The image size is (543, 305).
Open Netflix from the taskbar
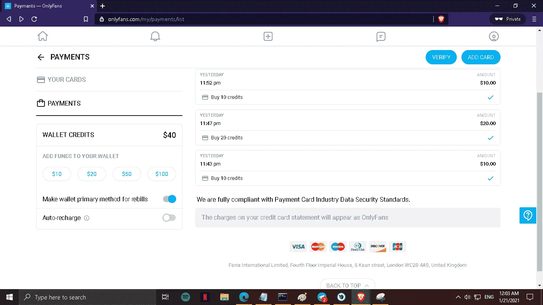pos(205,297)
